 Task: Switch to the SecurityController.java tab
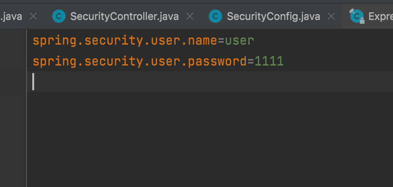click(x=124, y=17)
